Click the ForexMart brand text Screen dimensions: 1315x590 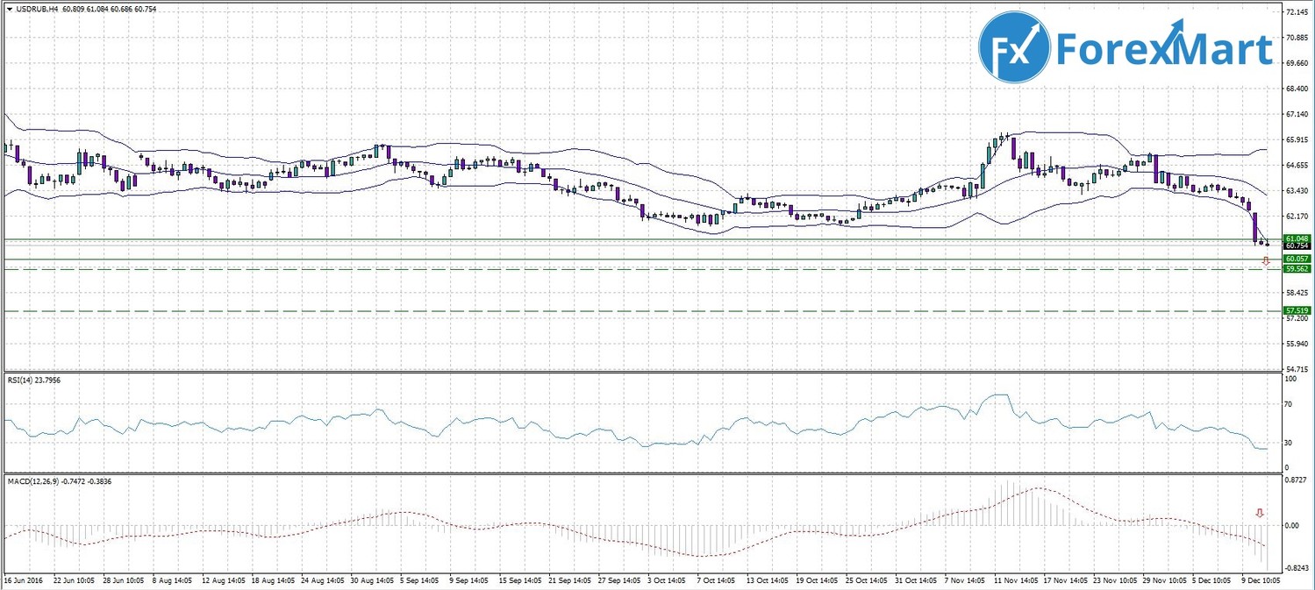pos(1164,49)
